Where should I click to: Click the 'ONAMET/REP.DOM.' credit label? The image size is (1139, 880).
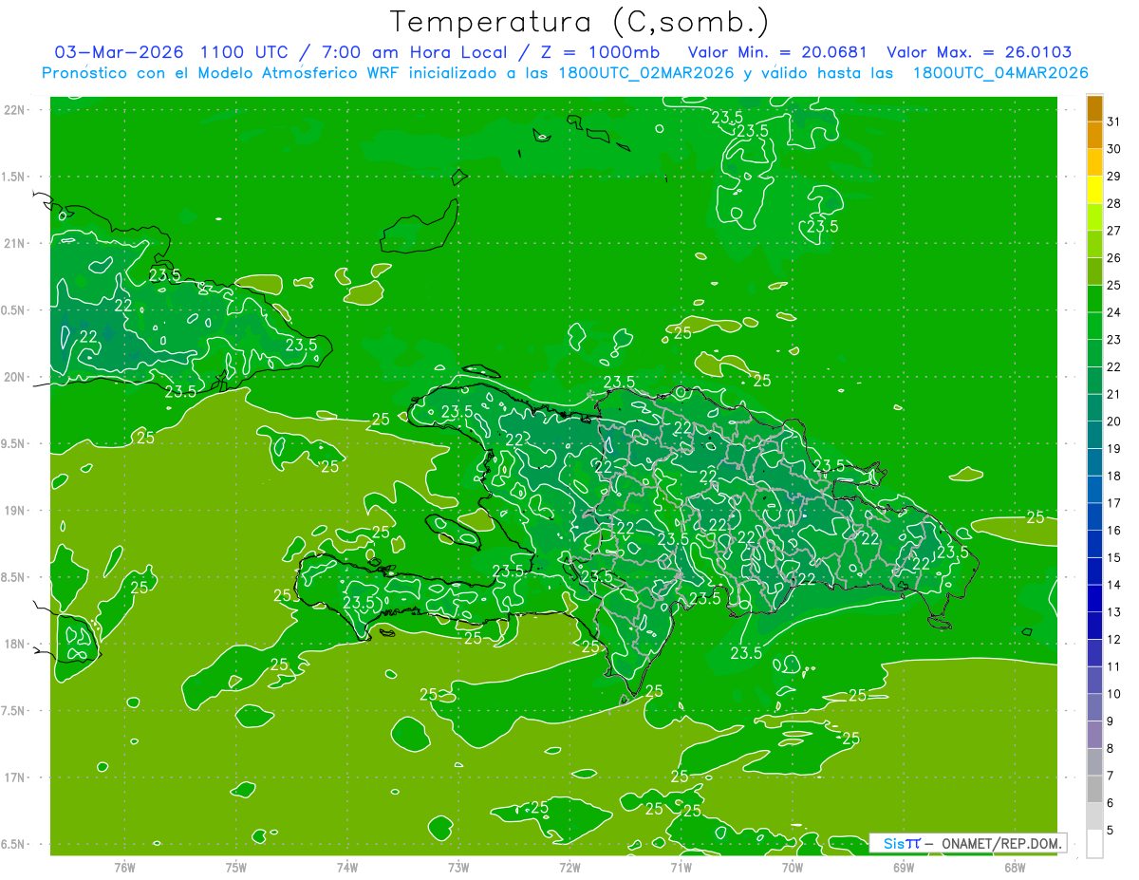(x=1001, y=843)
